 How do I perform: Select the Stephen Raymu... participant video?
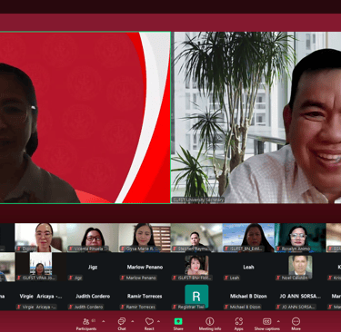coord(196,238)
